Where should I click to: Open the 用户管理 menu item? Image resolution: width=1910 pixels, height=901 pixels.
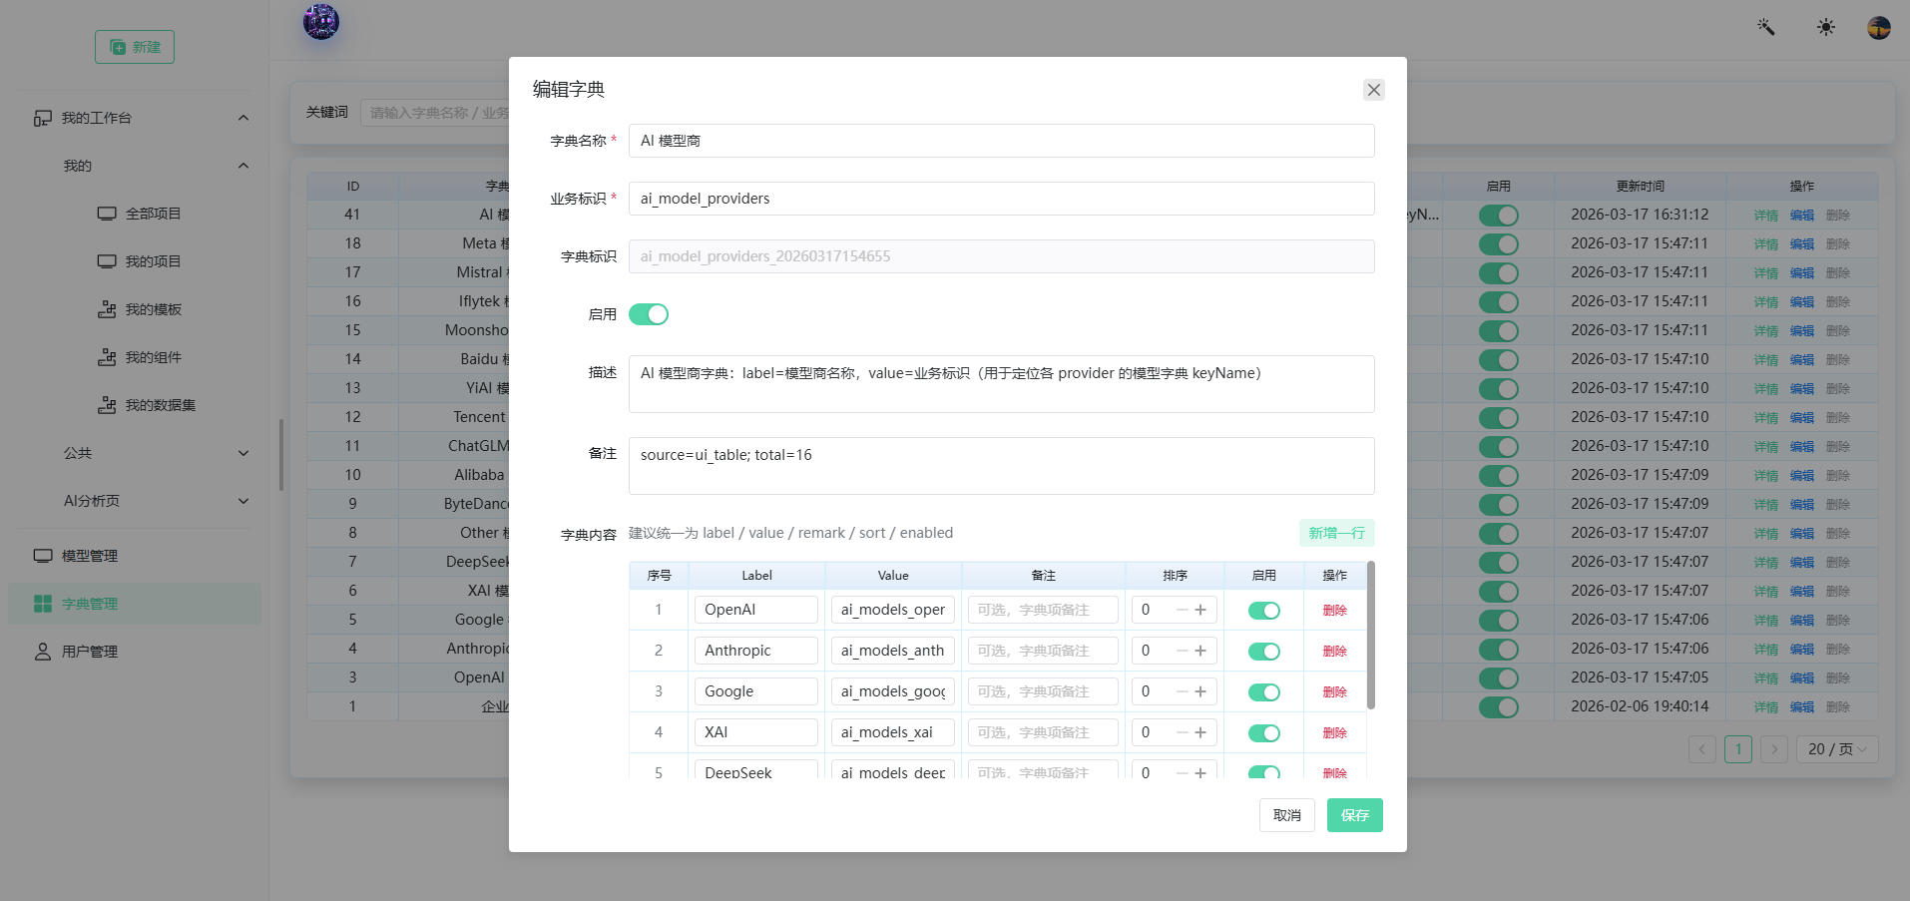click(135, 652)
